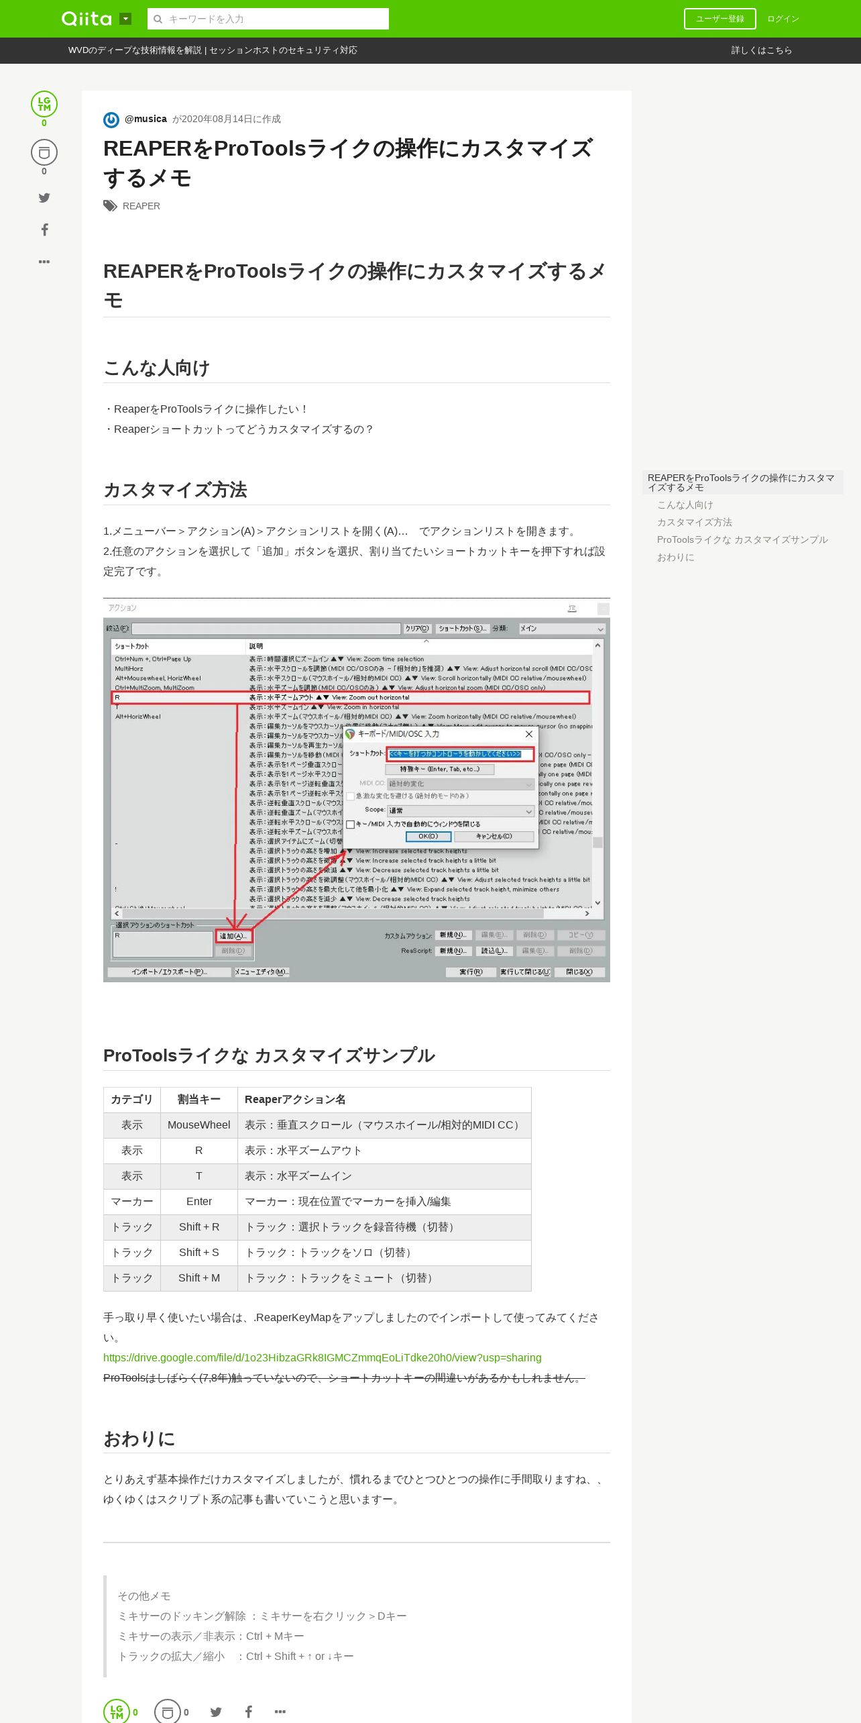
Task: Click the Shift + S table cell
Action: 199,1253
